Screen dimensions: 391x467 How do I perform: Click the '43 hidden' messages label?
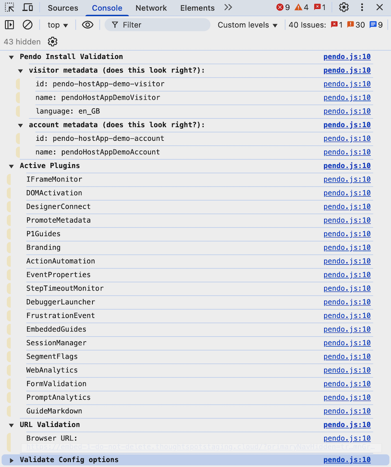[x=22, y=42]
